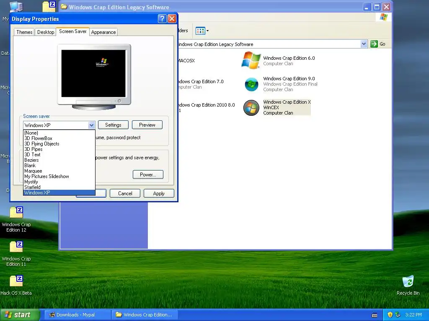
Task: Select Starfield screen saver
Action: pyautogui.click(x=59, y=187)
